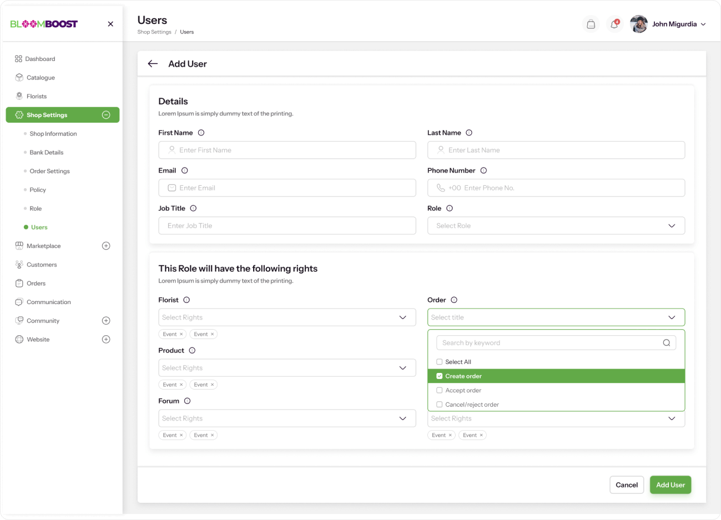This screenshot has width=721, height=520.
Task: Click the Enter Email input field
Action: pos(287,188)
